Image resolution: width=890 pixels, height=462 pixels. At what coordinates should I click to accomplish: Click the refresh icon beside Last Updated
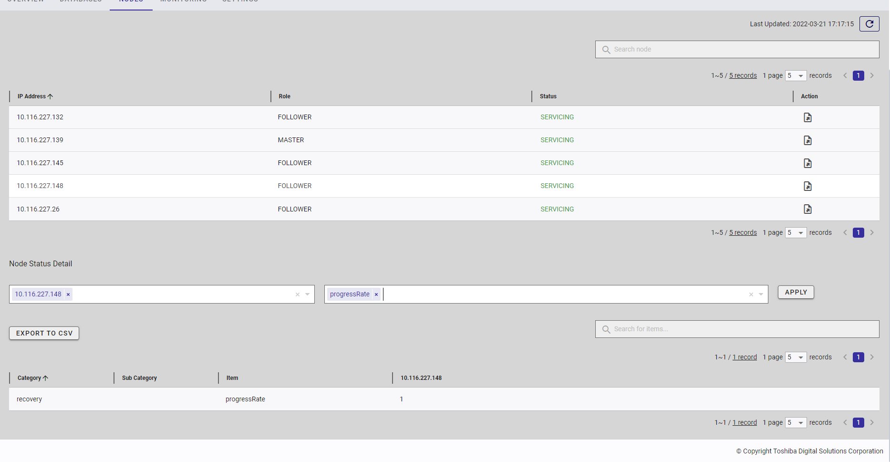click(869, 24)
